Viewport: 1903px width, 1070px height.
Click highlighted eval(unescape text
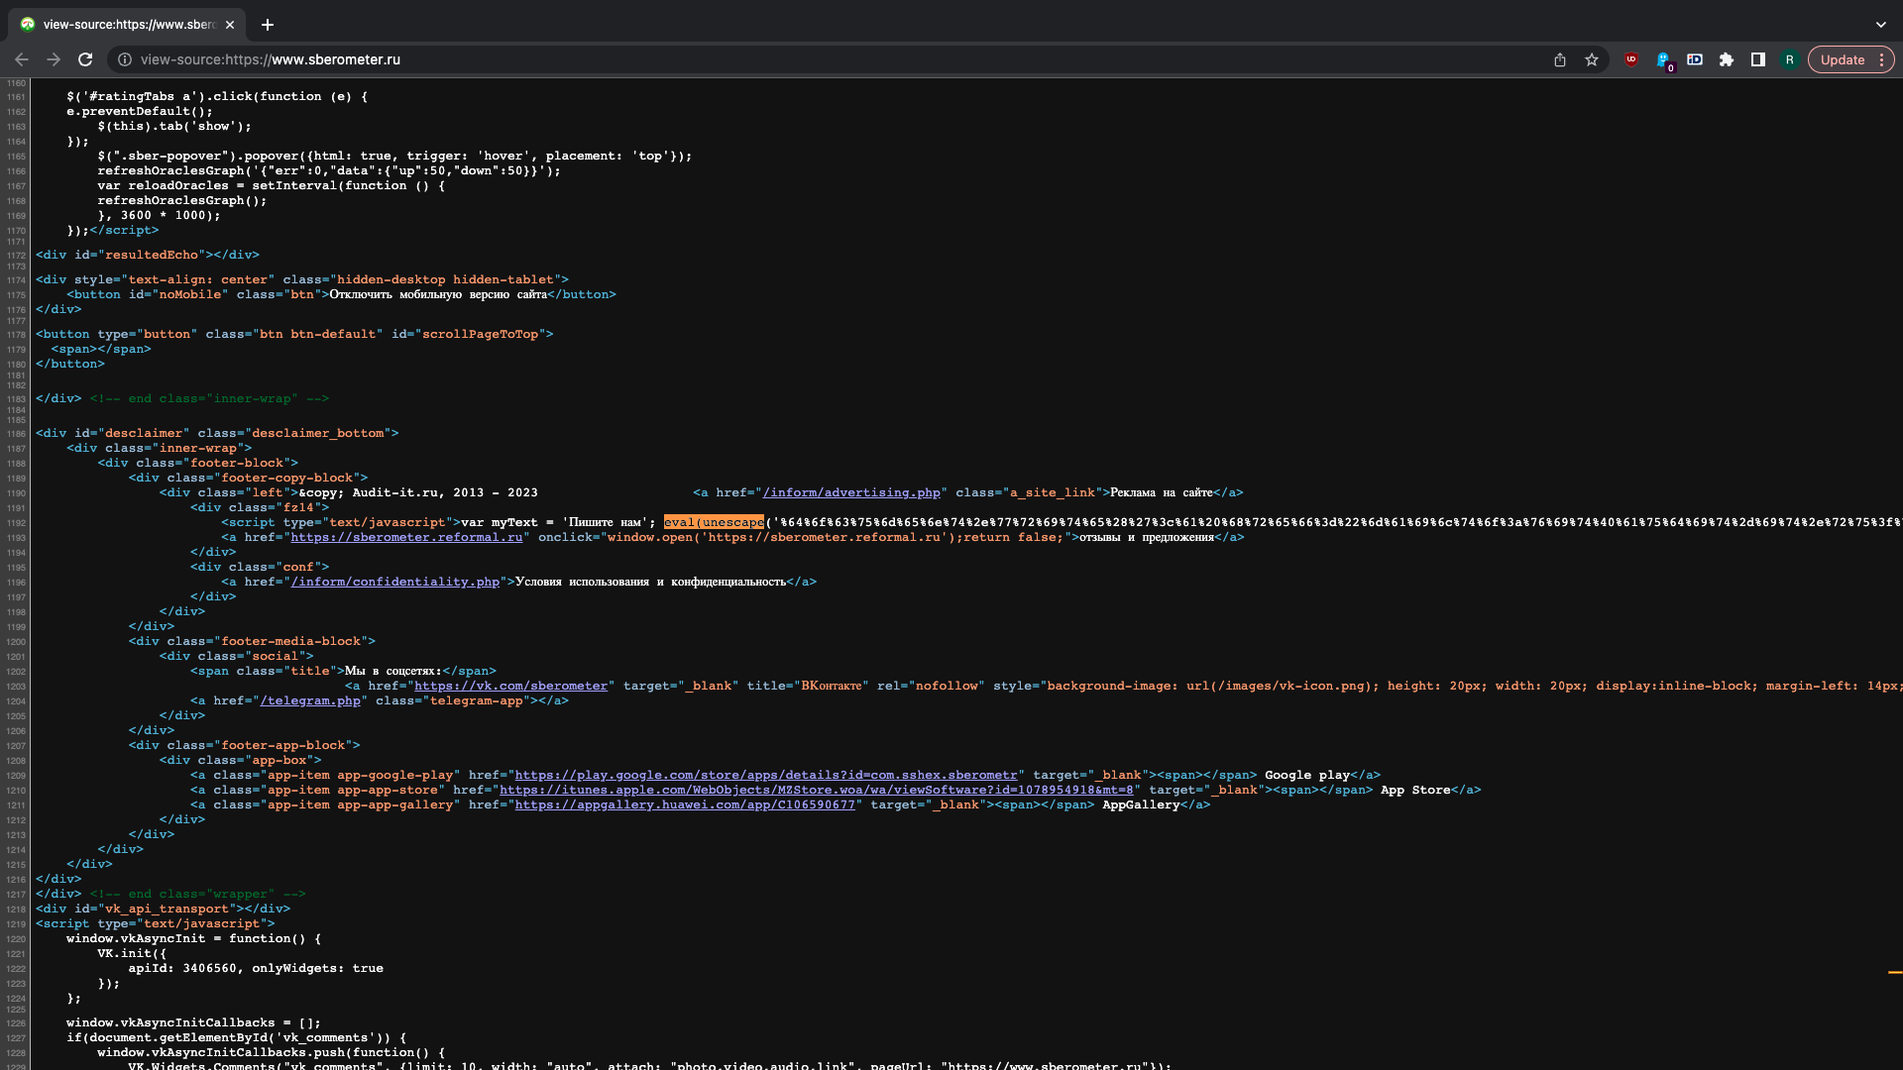tap(714, 522)
